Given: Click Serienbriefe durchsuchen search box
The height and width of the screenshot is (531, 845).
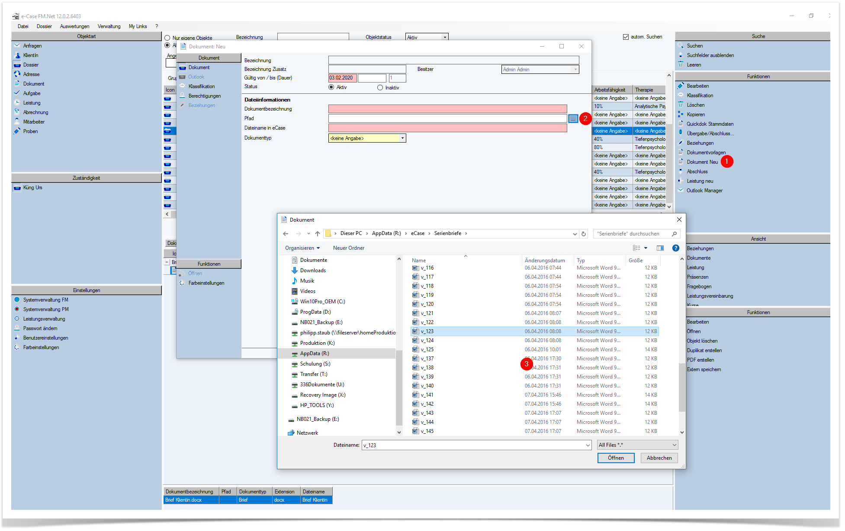Looking at the screenshot, I should click(x=636, y=234).
